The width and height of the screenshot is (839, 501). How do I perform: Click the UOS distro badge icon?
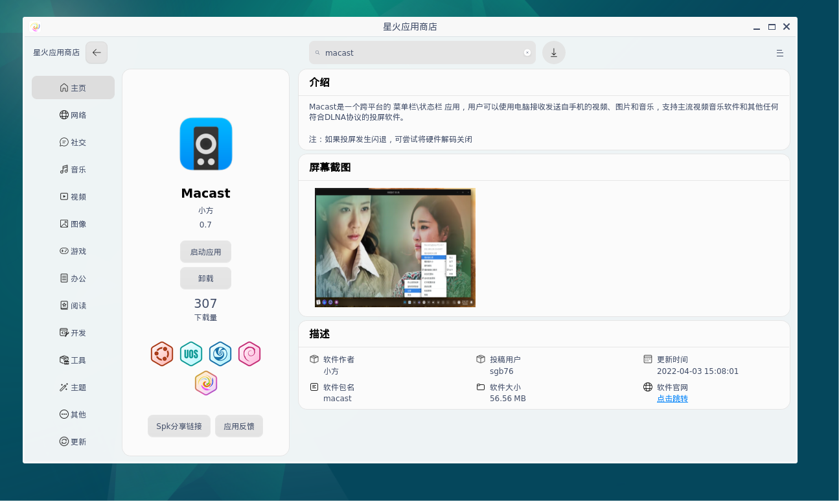(191, 354)
